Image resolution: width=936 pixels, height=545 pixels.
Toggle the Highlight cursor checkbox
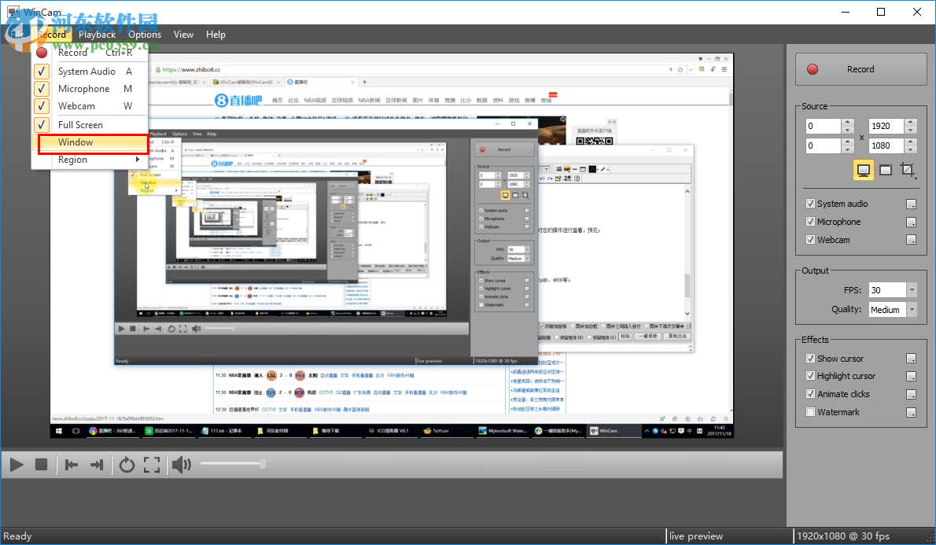point(811,375)
